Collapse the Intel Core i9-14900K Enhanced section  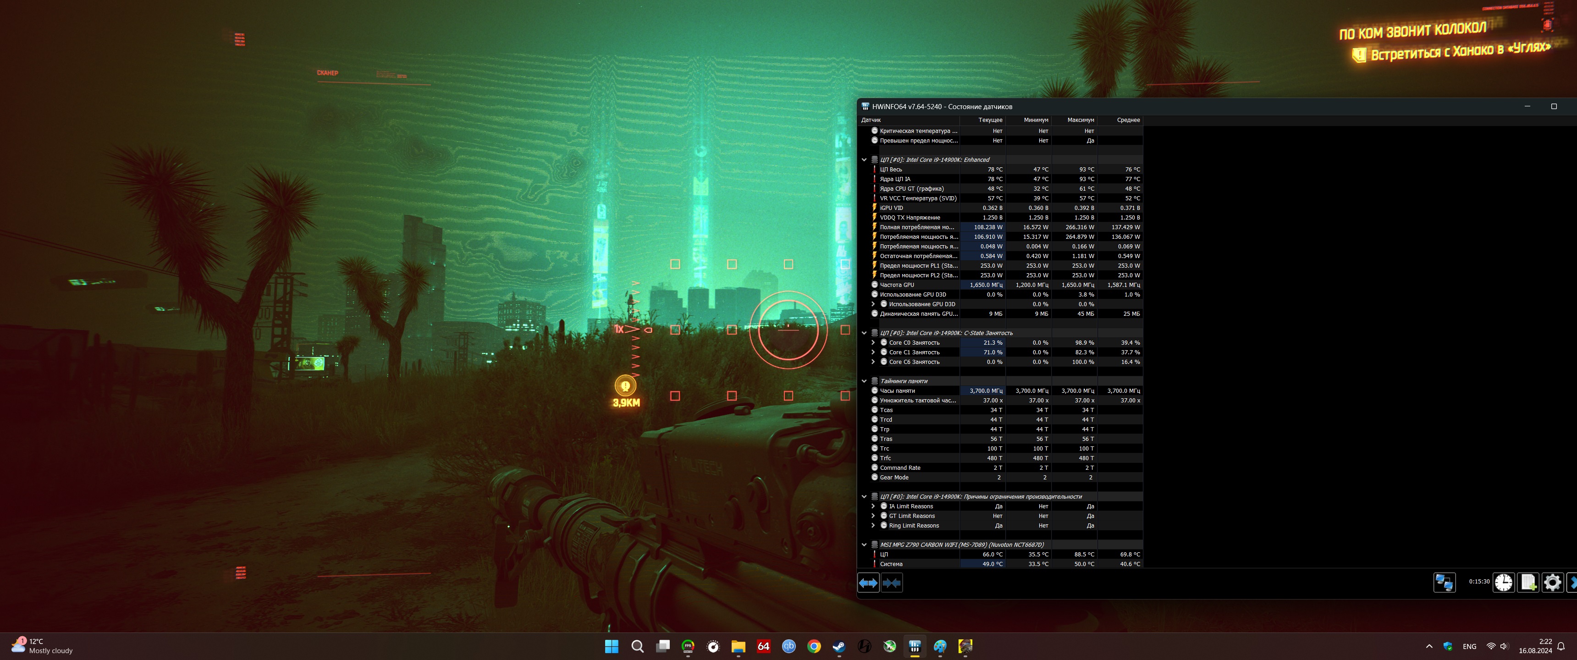click(865, 160)
